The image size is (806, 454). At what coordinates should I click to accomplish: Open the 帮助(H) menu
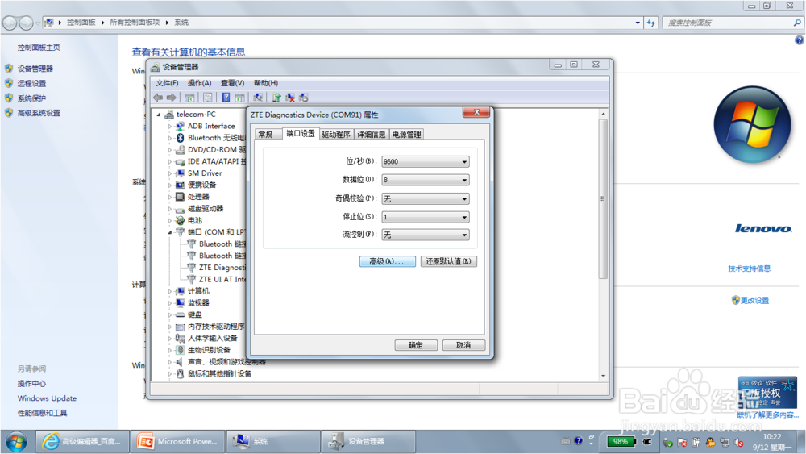pyautogui.click(x=266, y=83)
